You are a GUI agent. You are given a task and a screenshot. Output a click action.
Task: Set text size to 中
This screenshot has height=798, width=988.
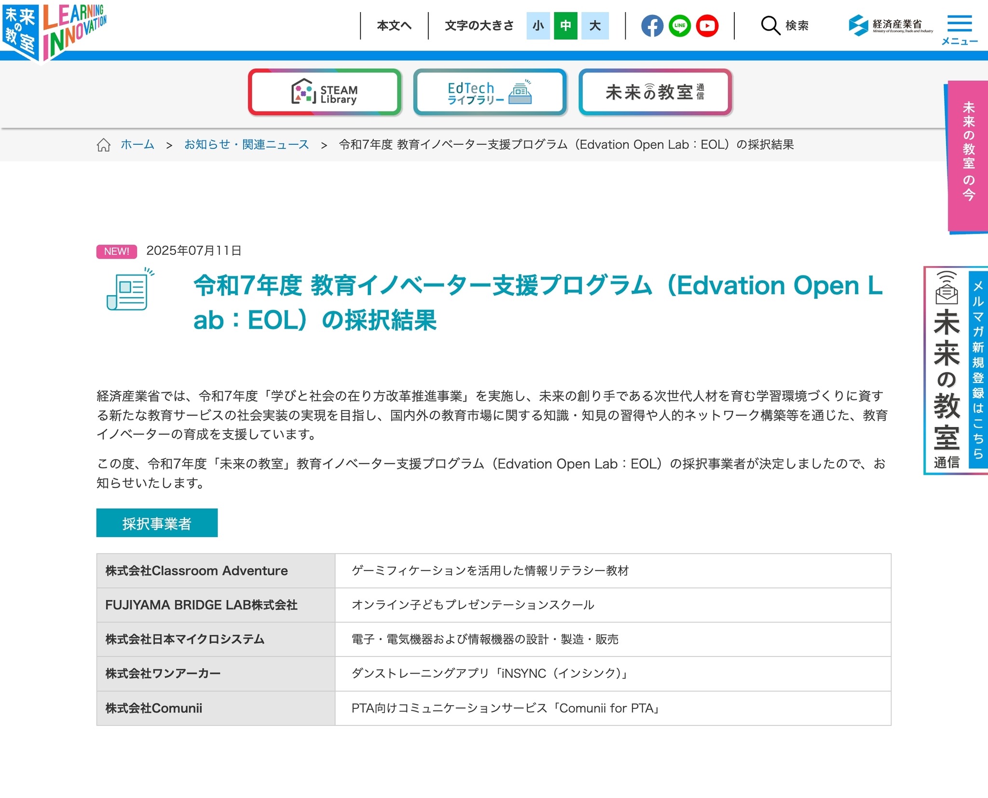[565, 26]
